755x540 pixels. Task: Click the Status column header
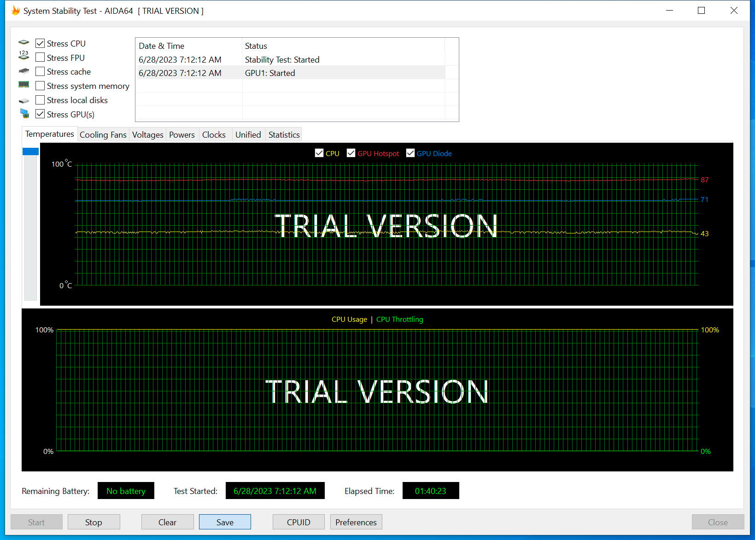(x=343, y=46)
